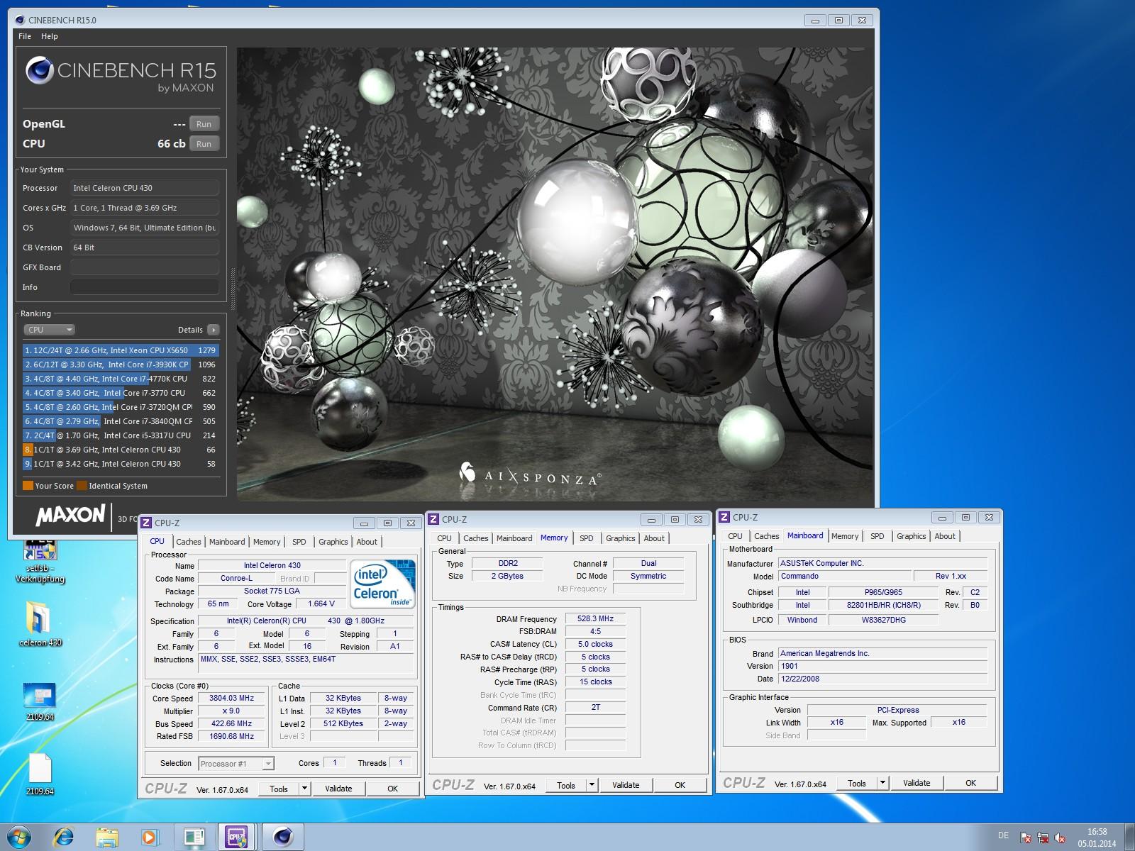Switch to Caches tab in left CPU-Z window
Image resolution: width=1135 pixels, height=851 pixels.
click(188, 542)
